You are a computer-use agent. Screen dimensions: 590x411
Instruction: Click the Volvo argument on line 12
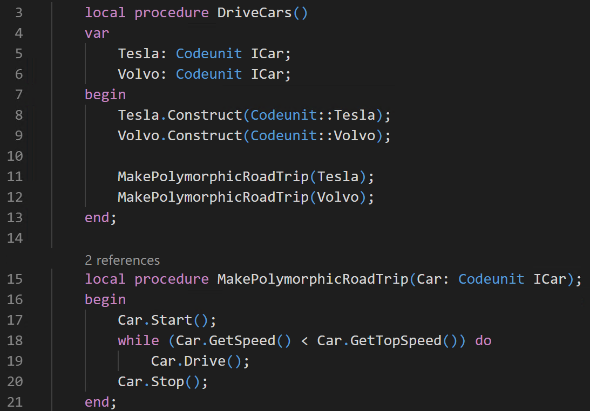(x=338, y=197)
